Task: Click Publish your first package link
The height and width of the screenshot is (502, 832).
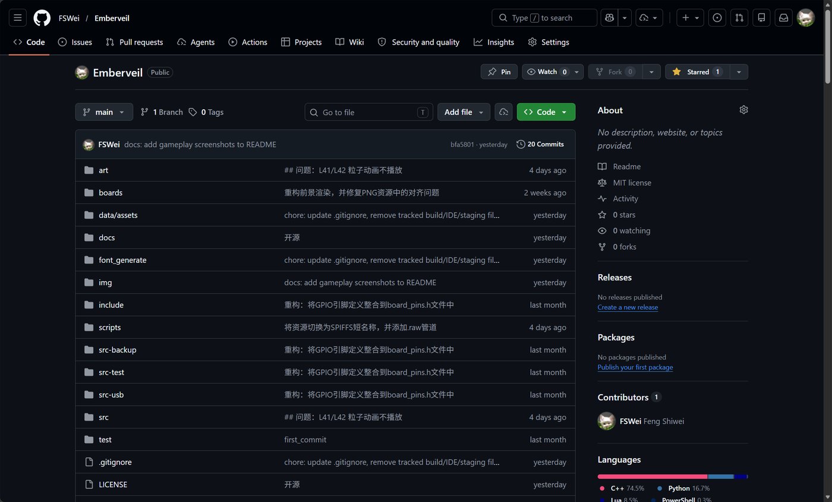Action: tap(635, 367)
